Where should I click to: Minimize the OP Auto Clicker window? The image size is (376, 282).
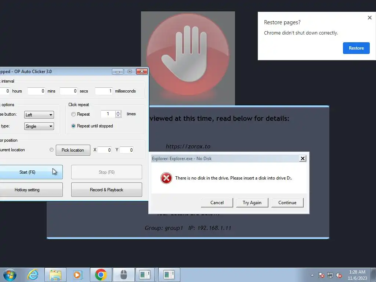(x=117, y=72)
